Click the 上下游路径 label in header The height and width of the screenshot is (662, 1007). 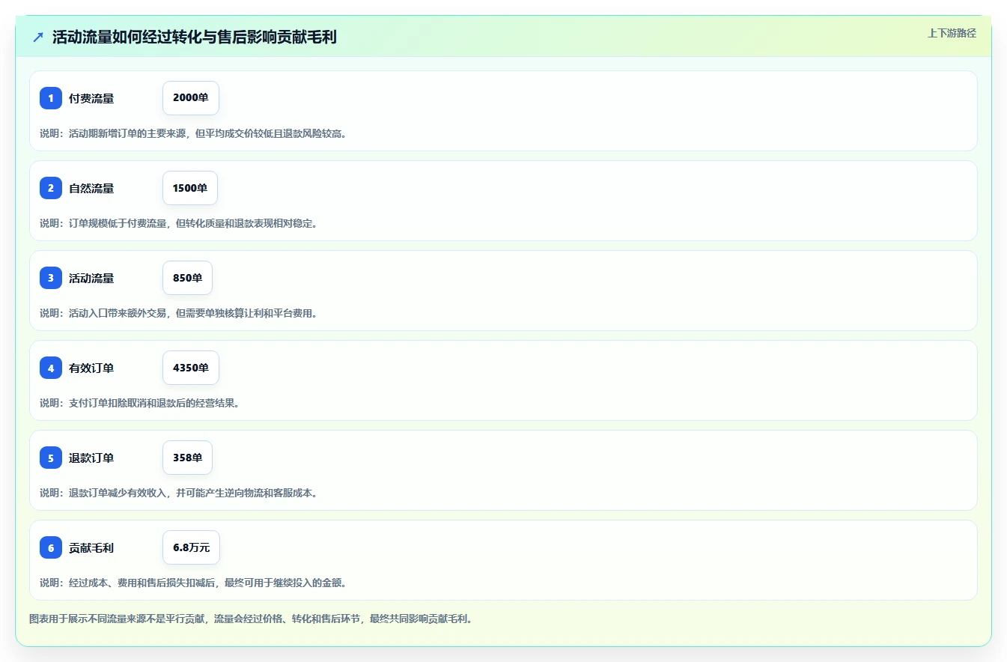(952, 33)
